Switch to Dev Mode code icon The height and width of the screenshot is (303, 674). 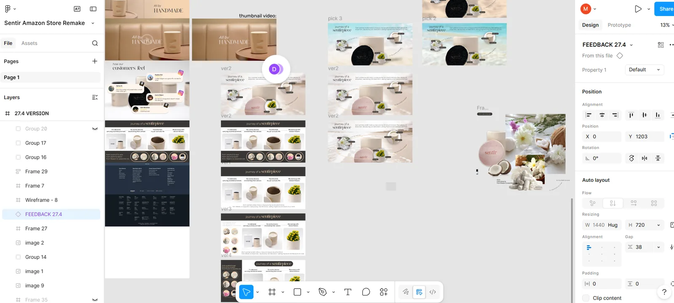(433, 292)
